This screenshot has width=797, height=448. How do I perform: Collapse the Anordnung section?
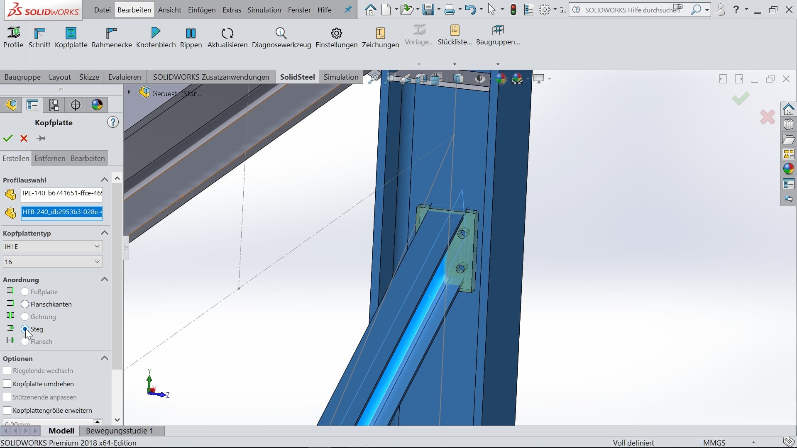(105, 280)
